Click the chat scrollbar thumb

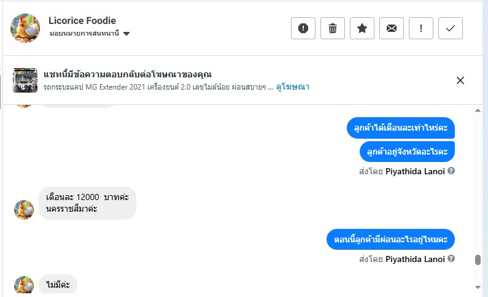[478, 260]
